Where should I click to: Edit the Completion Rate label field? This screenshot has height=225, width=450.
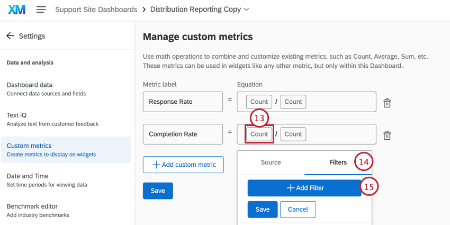point(183,134)
